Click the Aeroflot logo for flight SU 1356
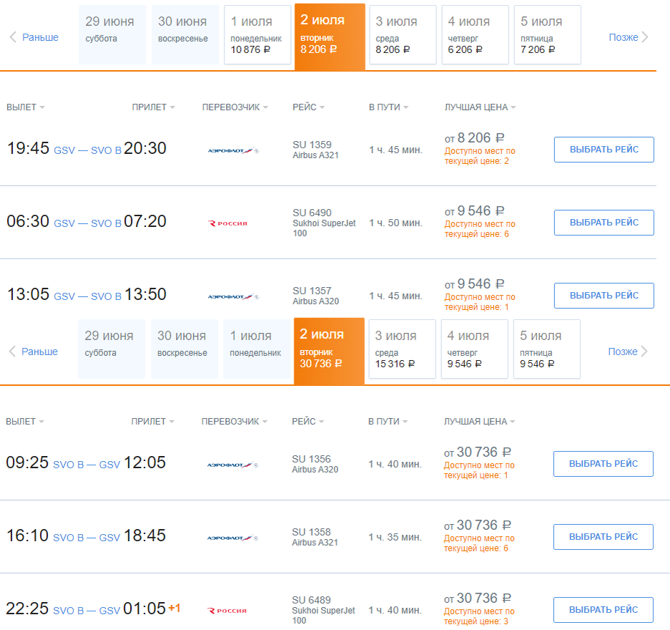Viewport: 670px width, 630px height. [x=232, y=465]
